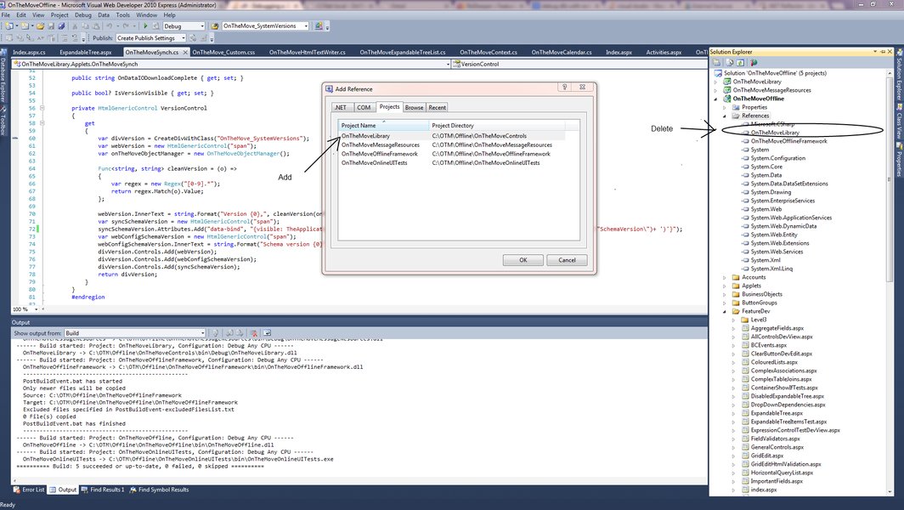Screen dimensions: 904x510
Task: Switch to the .NET tab in Add Reference
Action: pyautogui.click(x=341, y=107)
